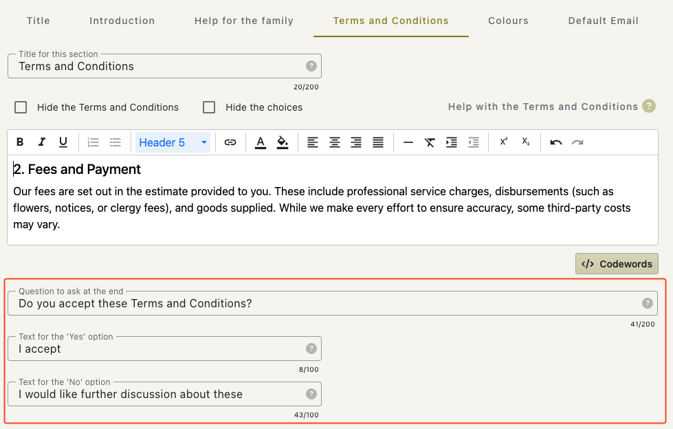This screenshot has height=429, width=673.
Task: Open help for the 'No' option text
Action: [x=311, y=394]
